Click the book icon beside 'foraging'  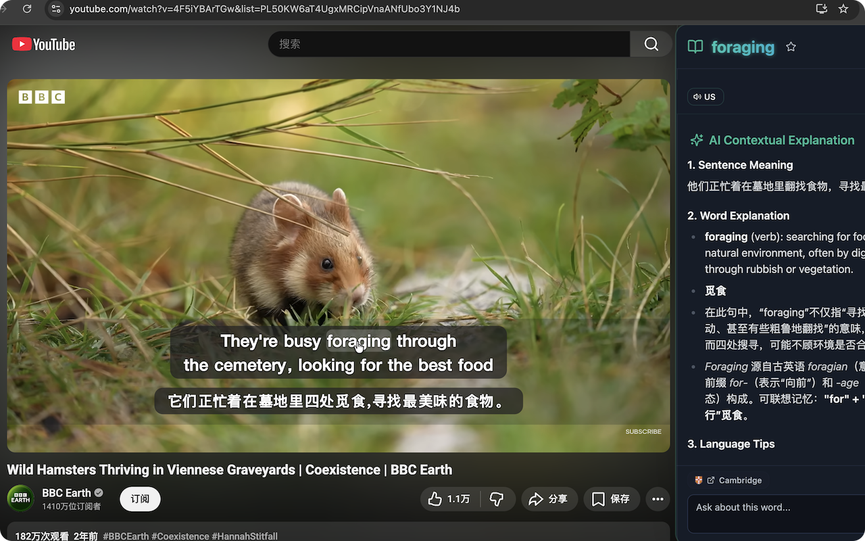[x=695, y=47]
